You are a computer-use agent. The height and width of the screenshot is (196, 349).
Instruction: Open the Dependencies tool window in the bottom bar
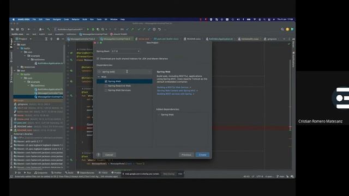coord(86,173)
